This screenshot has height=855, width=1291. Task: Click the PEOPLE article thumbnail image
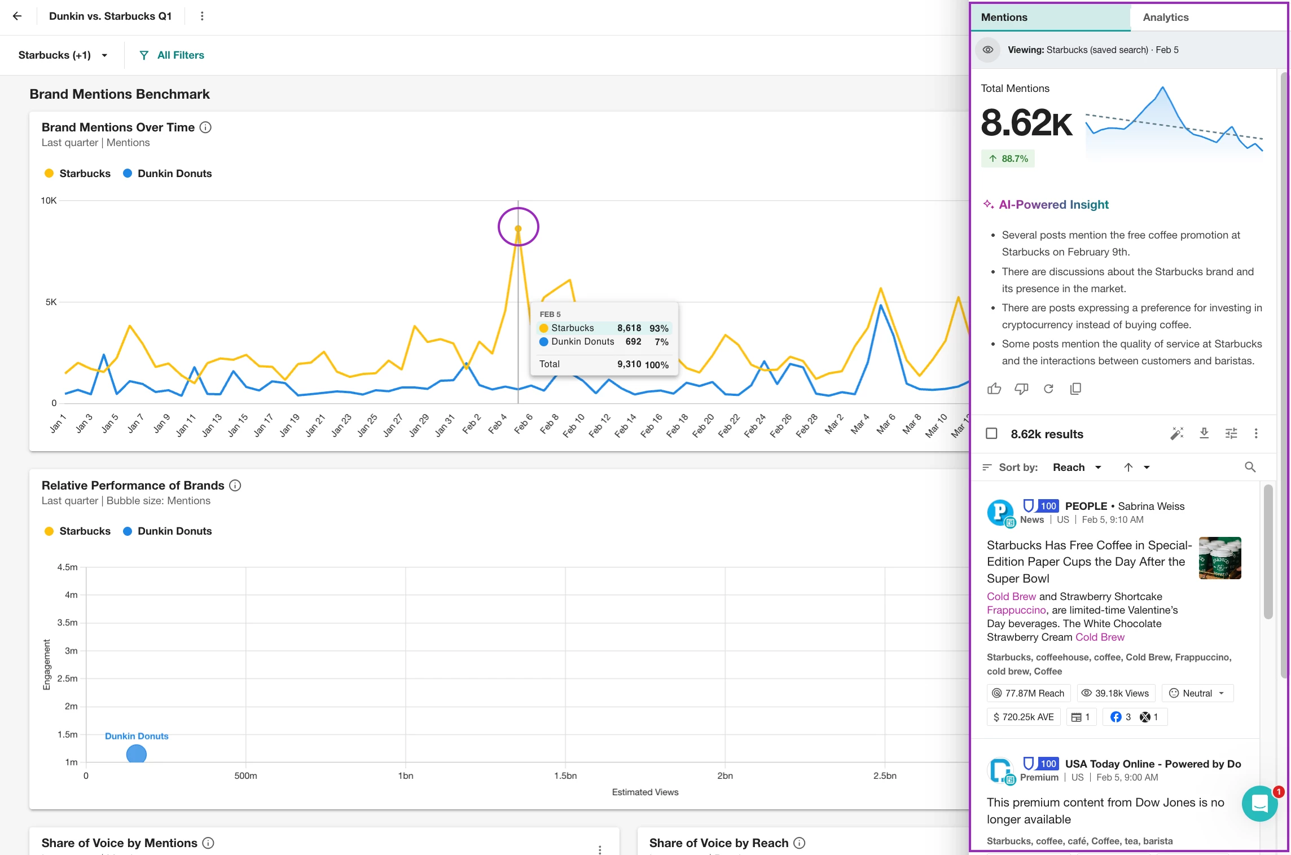1219,558
